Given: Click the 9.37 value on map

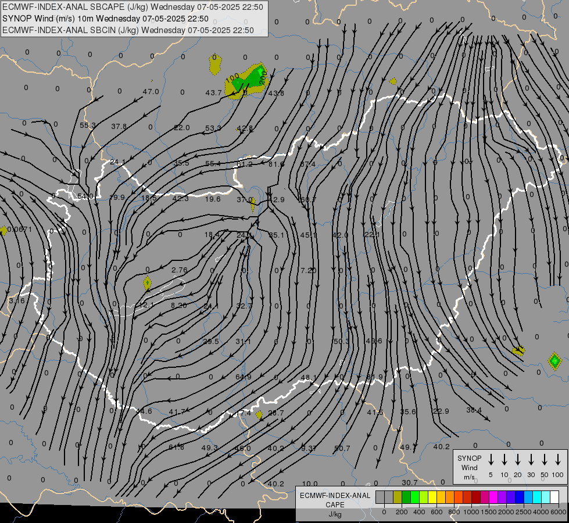Looking at the screenshot, I should pos(309,449).
